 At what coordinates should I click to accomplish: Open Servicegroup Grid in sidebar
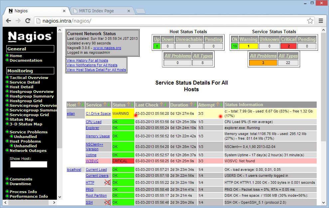pos(29,115)
